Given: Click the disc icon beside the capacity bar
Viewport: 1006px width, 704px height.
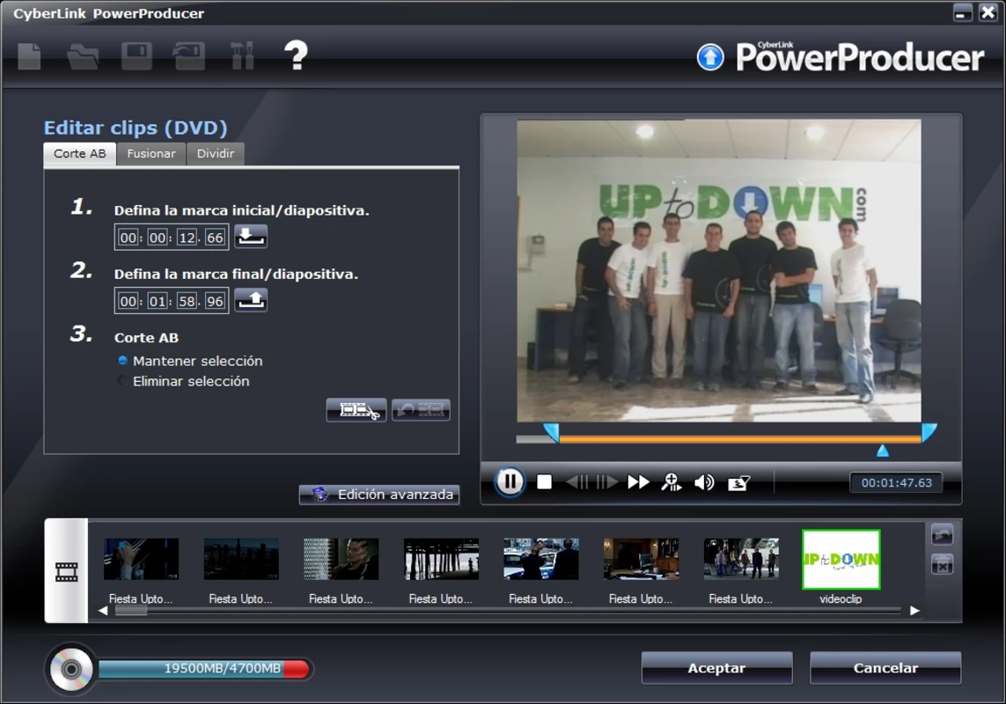Looking at the screenshot, I should pyautogui.click(x=71, y=670).
